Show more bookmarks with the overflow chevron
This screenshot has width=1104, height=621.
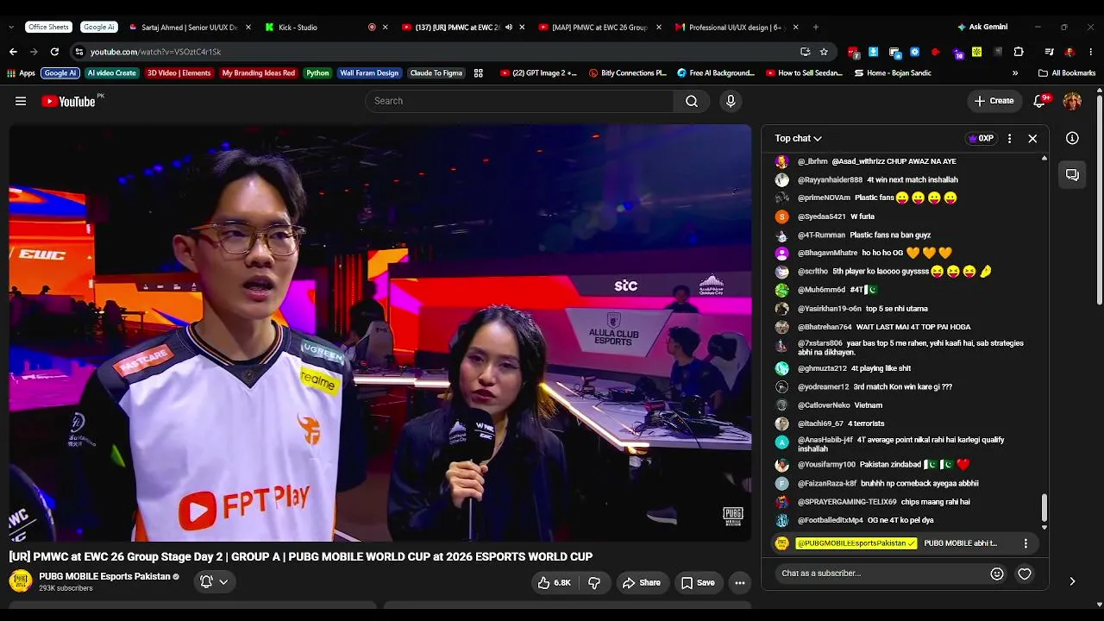tap(1015, 73)
